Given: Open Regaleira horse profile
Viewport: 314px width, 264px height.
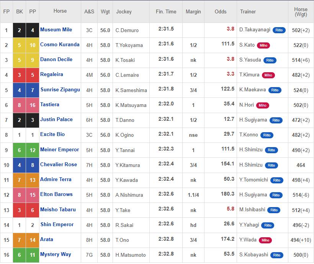Looking at the screenshot, I should click(52, 75).
